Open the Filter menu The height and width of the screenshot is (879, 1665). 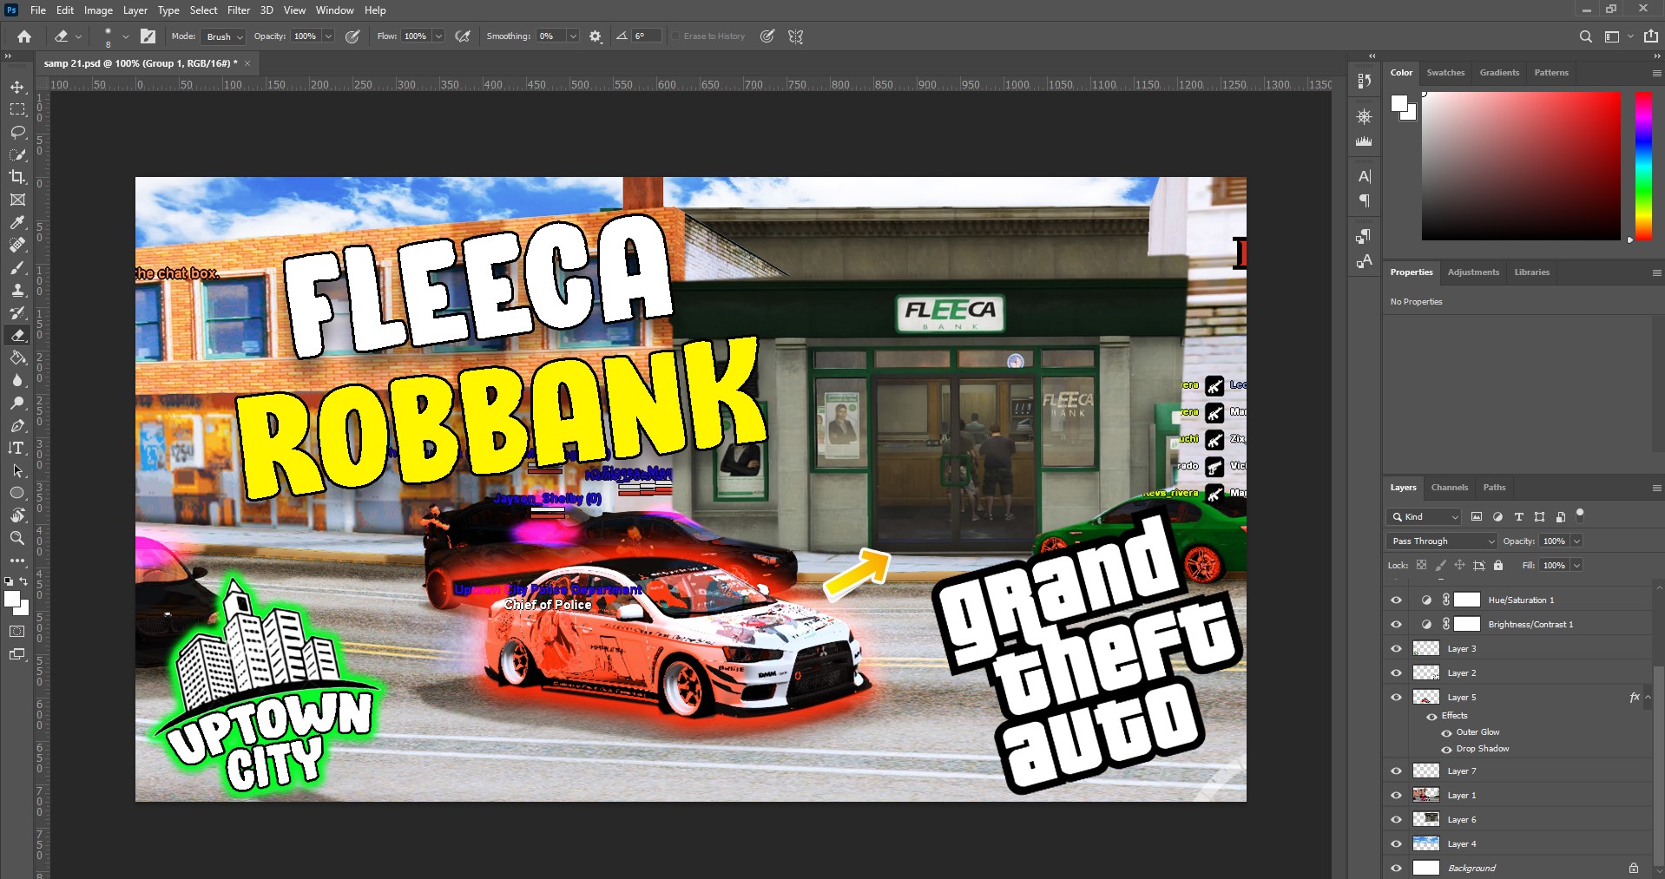point(239,10)
